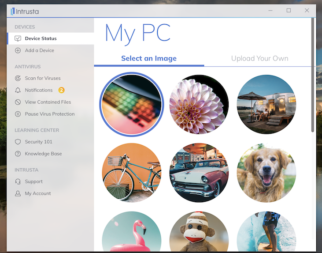
Task: Click the Security 101 shield icon
Action: [18, 142]
